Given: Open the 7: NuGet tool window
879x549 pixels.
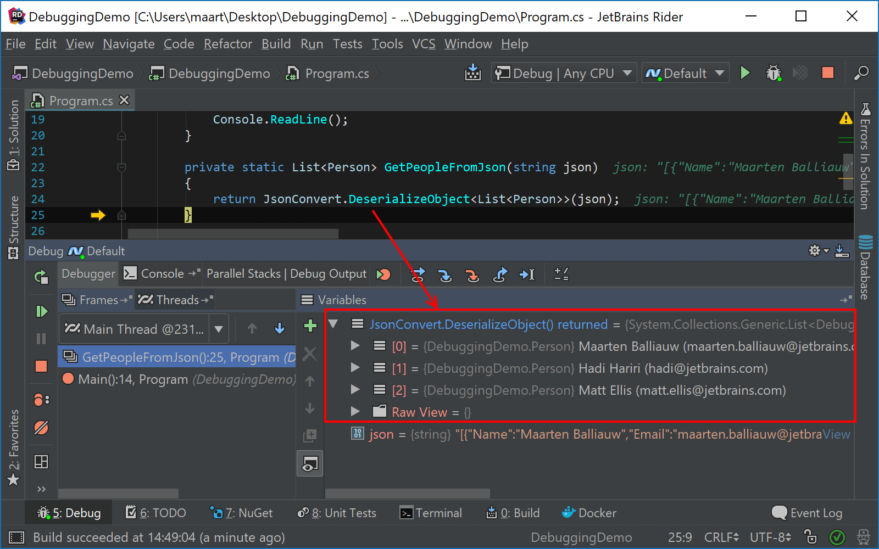Looking at the screenshot, I should (242, 513).
